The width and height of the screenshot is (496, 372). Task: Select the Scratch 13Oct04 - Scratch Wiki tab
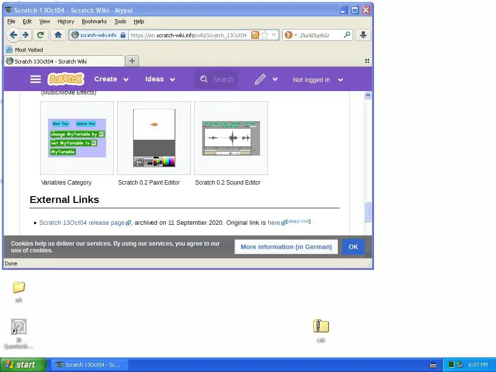[x=64, y=61]
